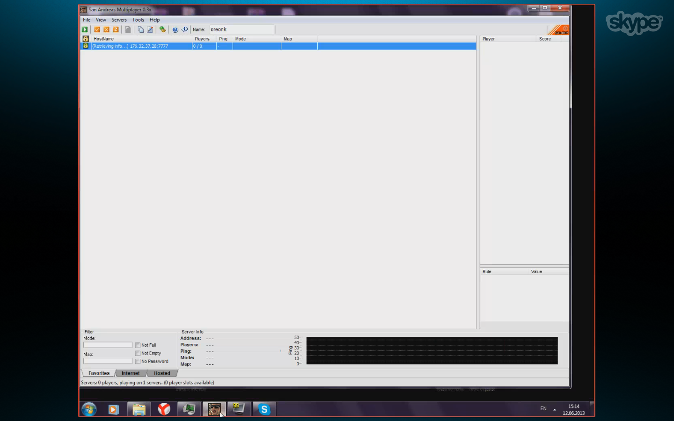The image size is (674, 421).
Task: Switch to the Favorites tab
Action: pos(99,373)
